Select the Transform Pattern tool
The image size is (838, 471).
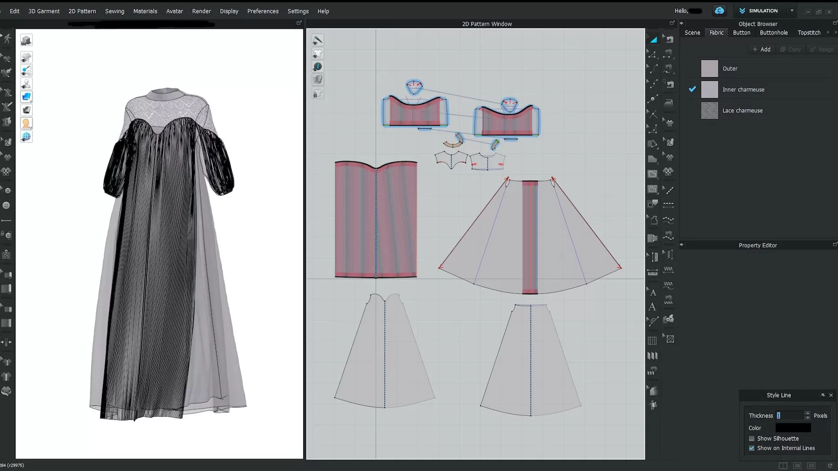[x=653, y=39]
